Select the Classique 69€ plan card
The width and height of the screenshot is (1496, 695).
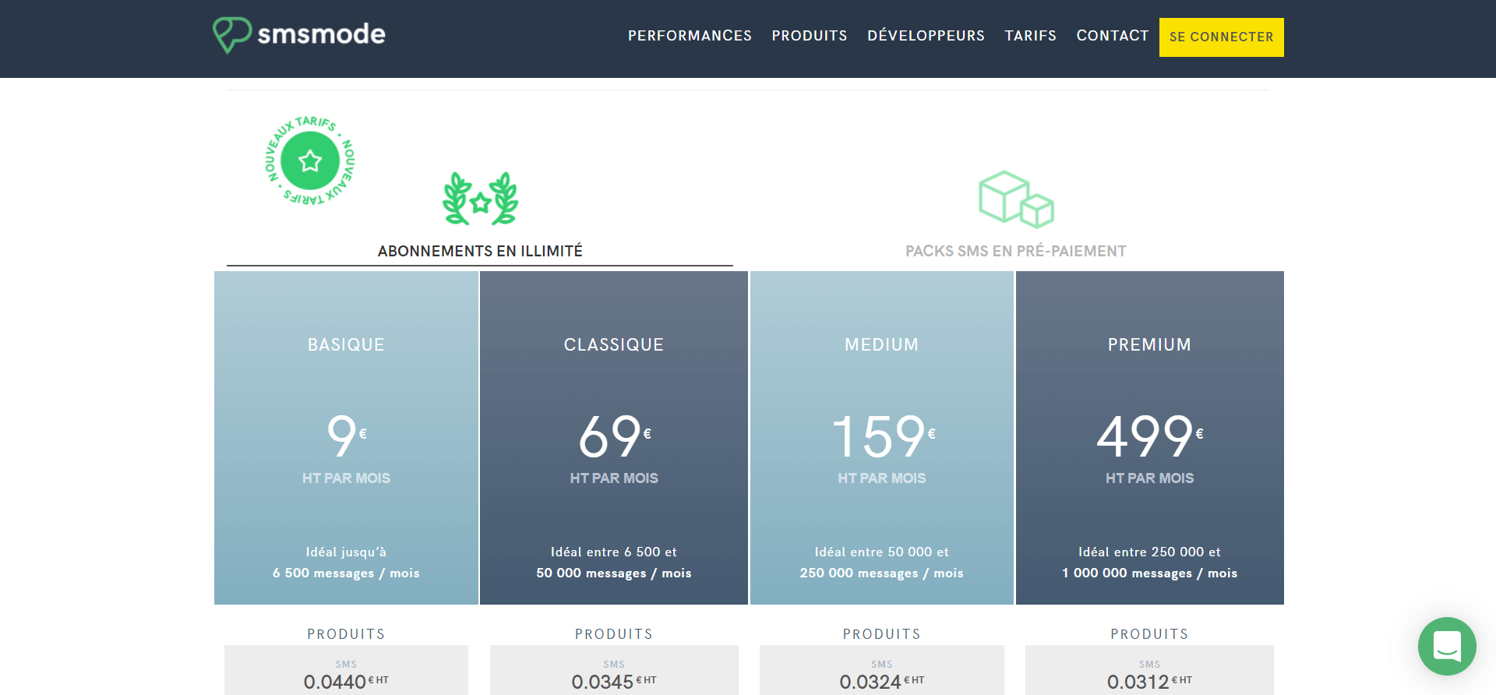pos(614,437)
